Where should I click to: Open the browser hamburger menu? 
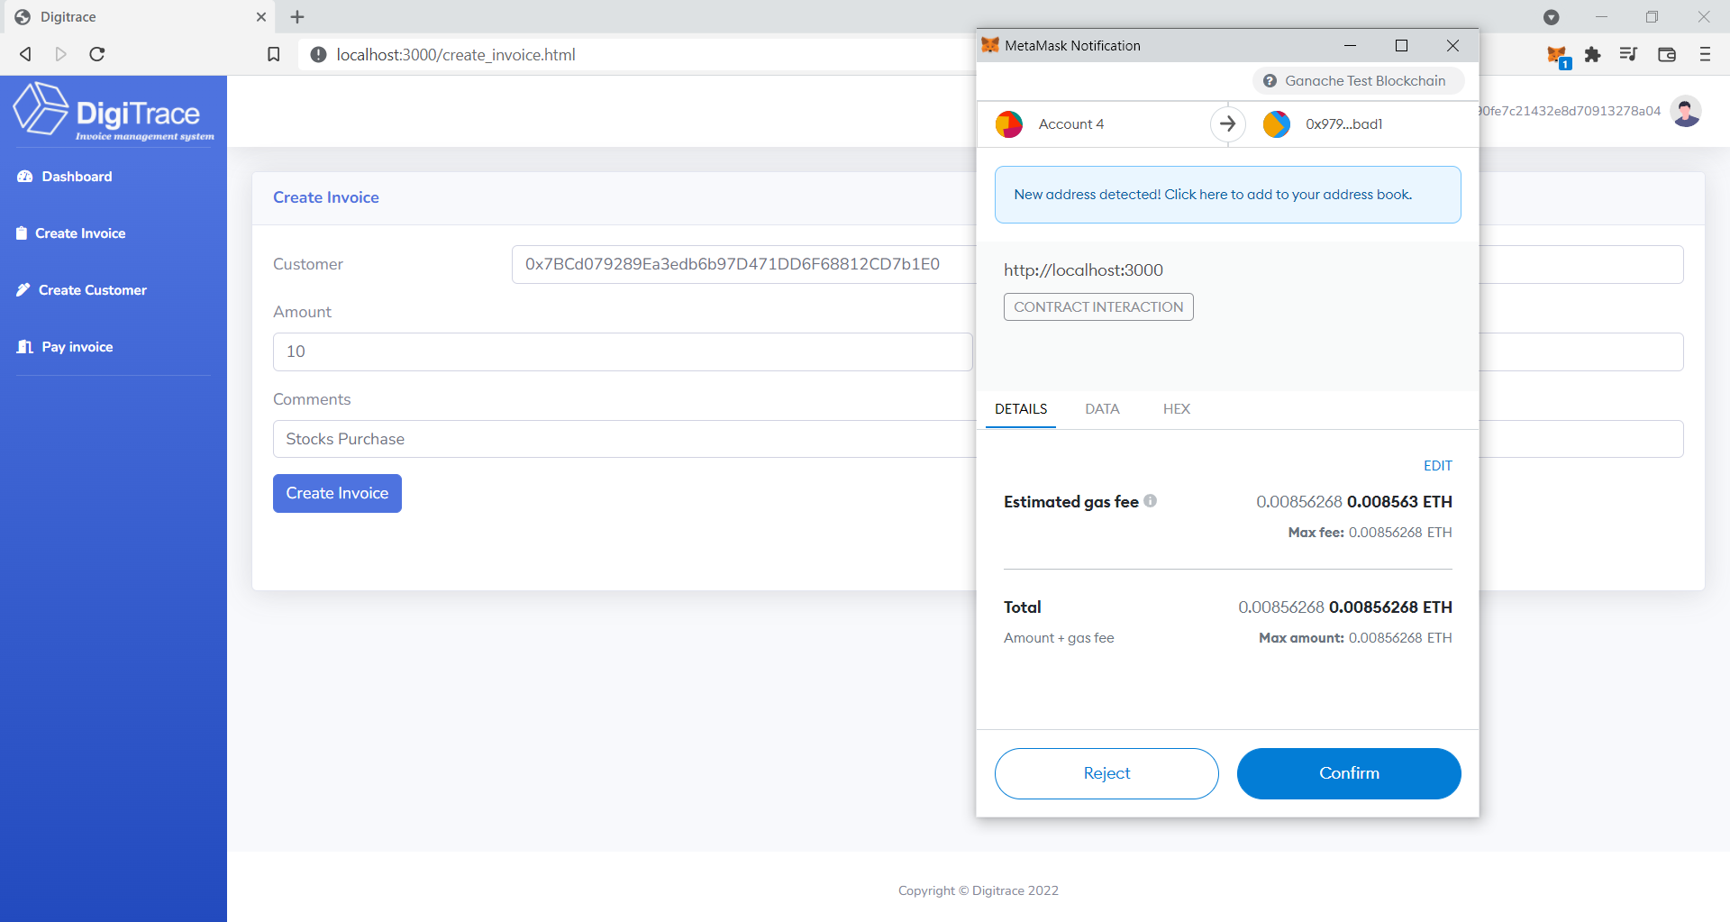pyautogui.click(x=1705, y=54)
